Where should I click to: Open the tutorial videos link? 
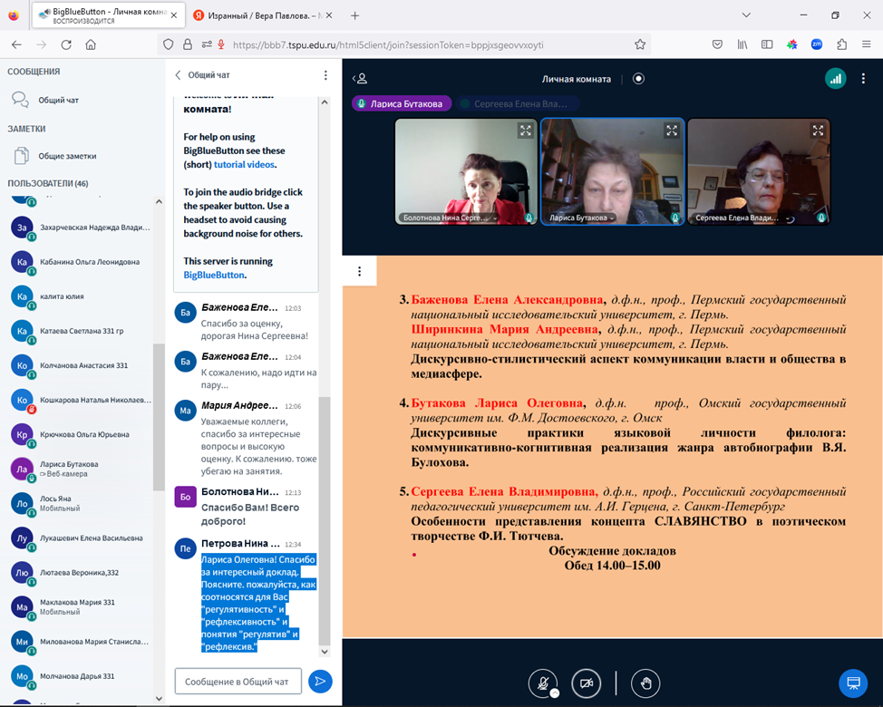244,164
